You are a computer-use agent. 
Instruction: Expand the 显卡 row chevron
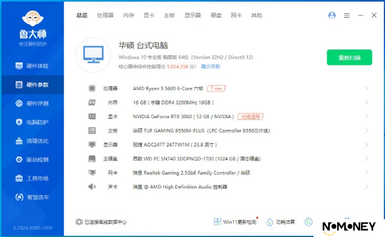click(x=366, y=117)
